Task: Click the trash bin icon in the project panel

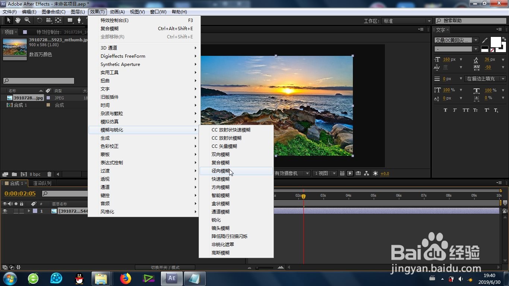Action: coord(49,174)
